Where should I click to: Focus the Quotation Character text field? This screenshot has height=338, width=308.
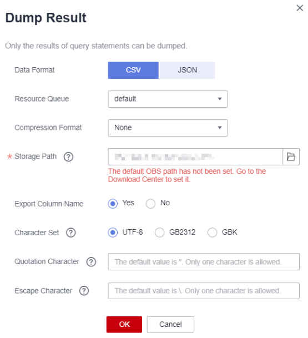(x=204, y=262)
